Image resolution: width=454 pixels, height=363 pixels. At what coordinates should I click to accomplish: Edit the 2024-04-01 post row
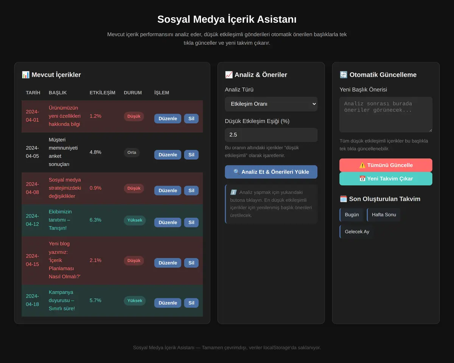tap(168, 118)
